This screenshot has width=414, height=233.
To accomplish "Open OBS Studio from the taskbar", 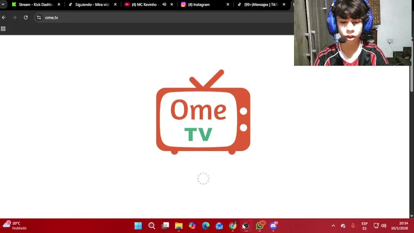I will point(246,226).
